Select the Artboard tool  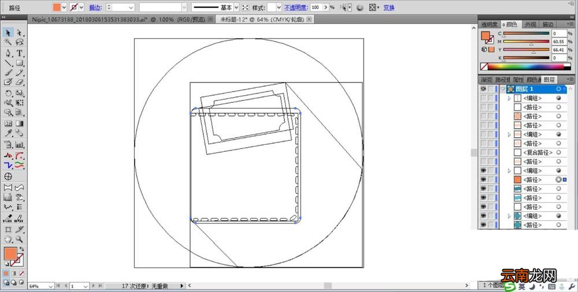(x=8, y=230)
